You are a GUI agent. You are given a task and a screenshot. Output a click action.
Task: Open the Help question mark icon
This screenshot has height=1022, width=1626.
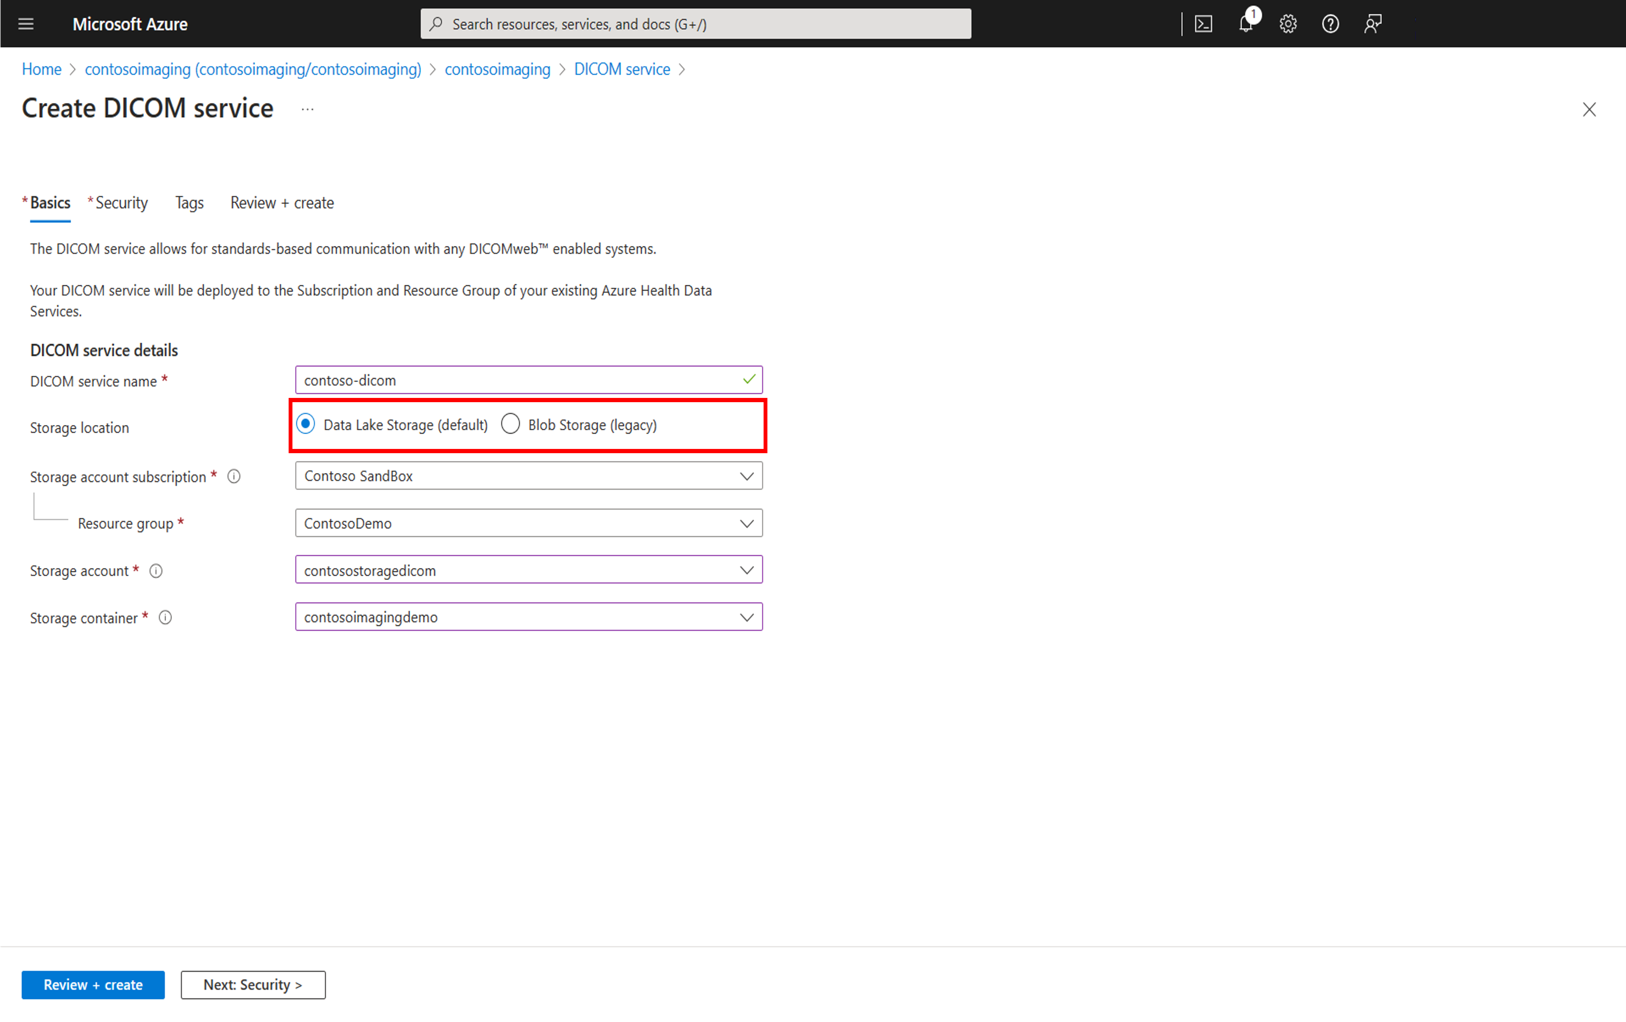pos(1330,24)
